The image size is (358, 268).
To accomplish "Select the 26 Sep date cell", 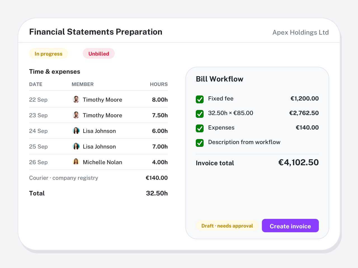I will (x=38, y=162).
